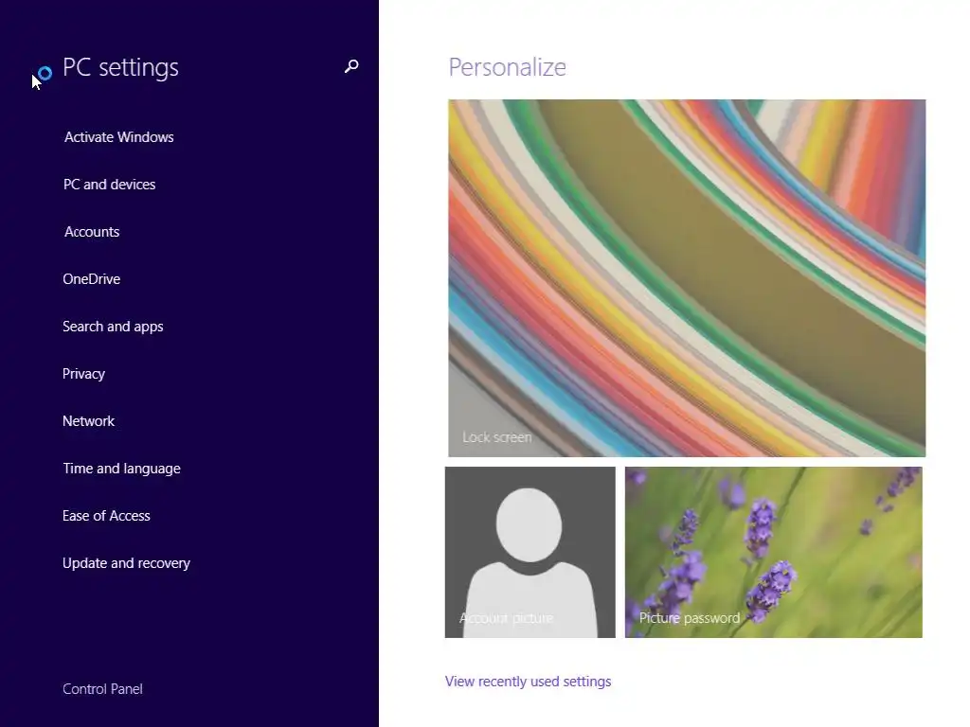This screenshot has width=970, height=727.
Task: Click the Control Panel link
Action: pos(102,689)
